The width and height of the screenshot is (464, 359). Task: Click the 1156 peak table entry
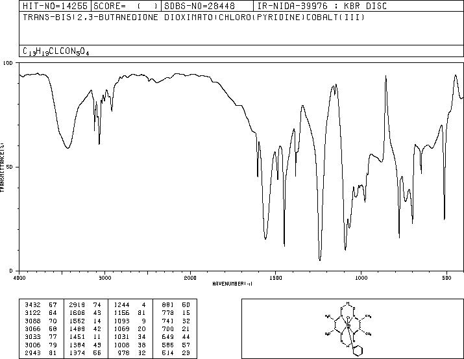130,313
